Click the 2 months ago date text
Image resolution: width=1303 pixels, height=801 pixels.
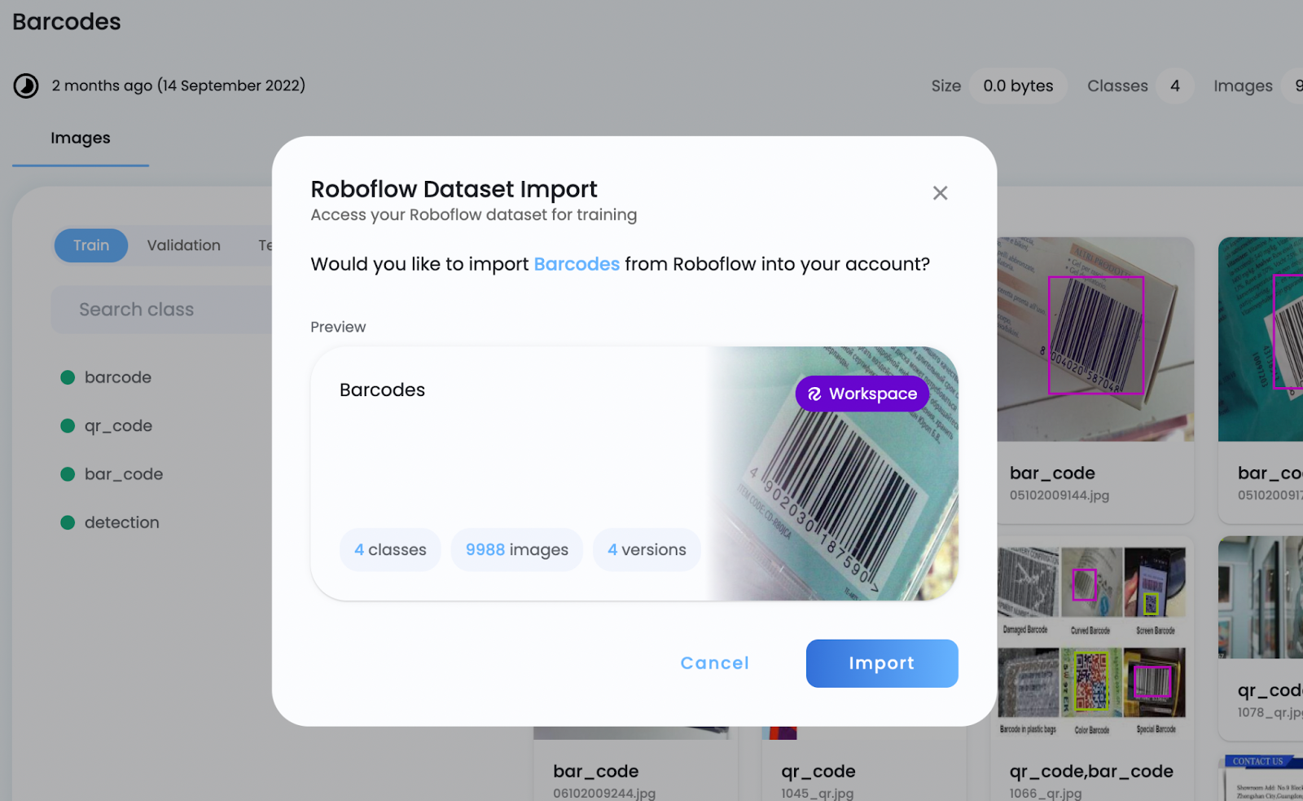178,86
